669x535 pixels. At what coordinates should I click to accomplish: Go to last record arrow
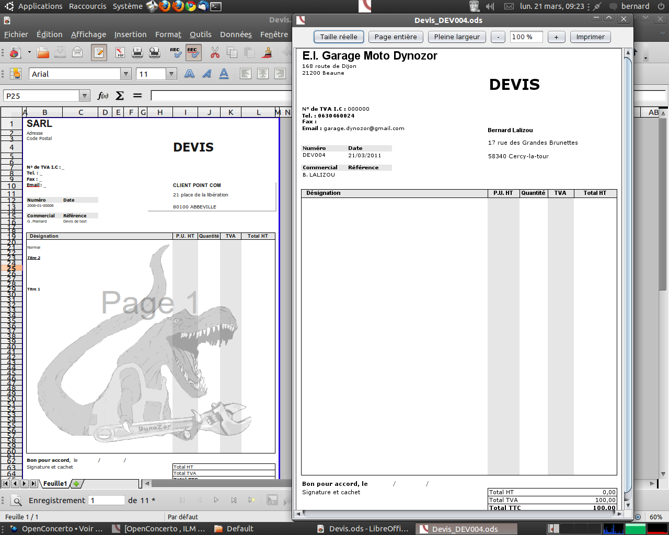(x=234, y=501)
